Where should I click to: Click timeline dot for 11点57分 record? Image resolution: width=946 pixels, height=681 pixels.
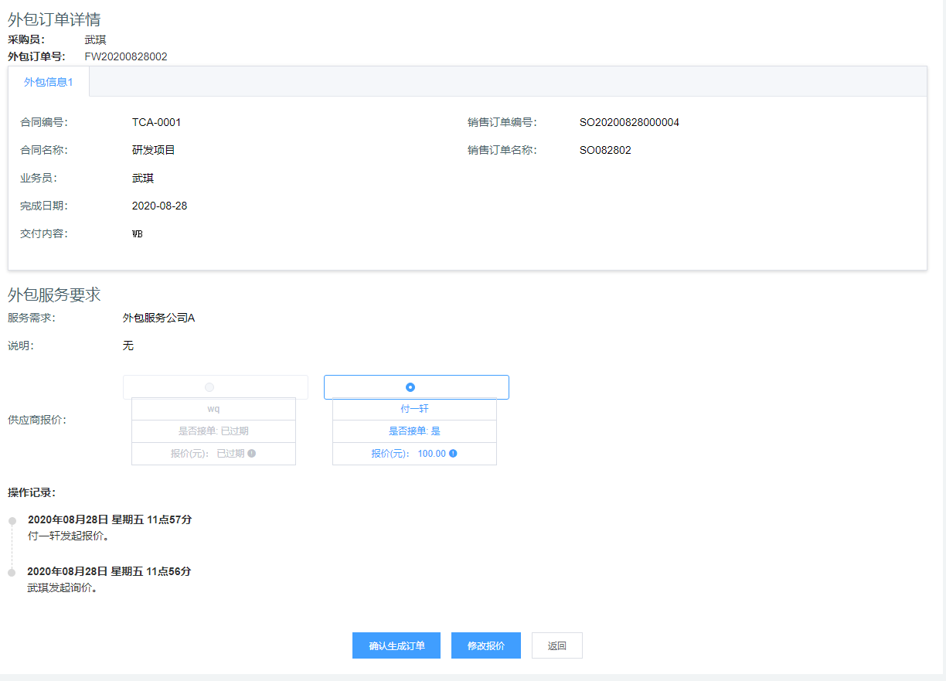[12, 521]
